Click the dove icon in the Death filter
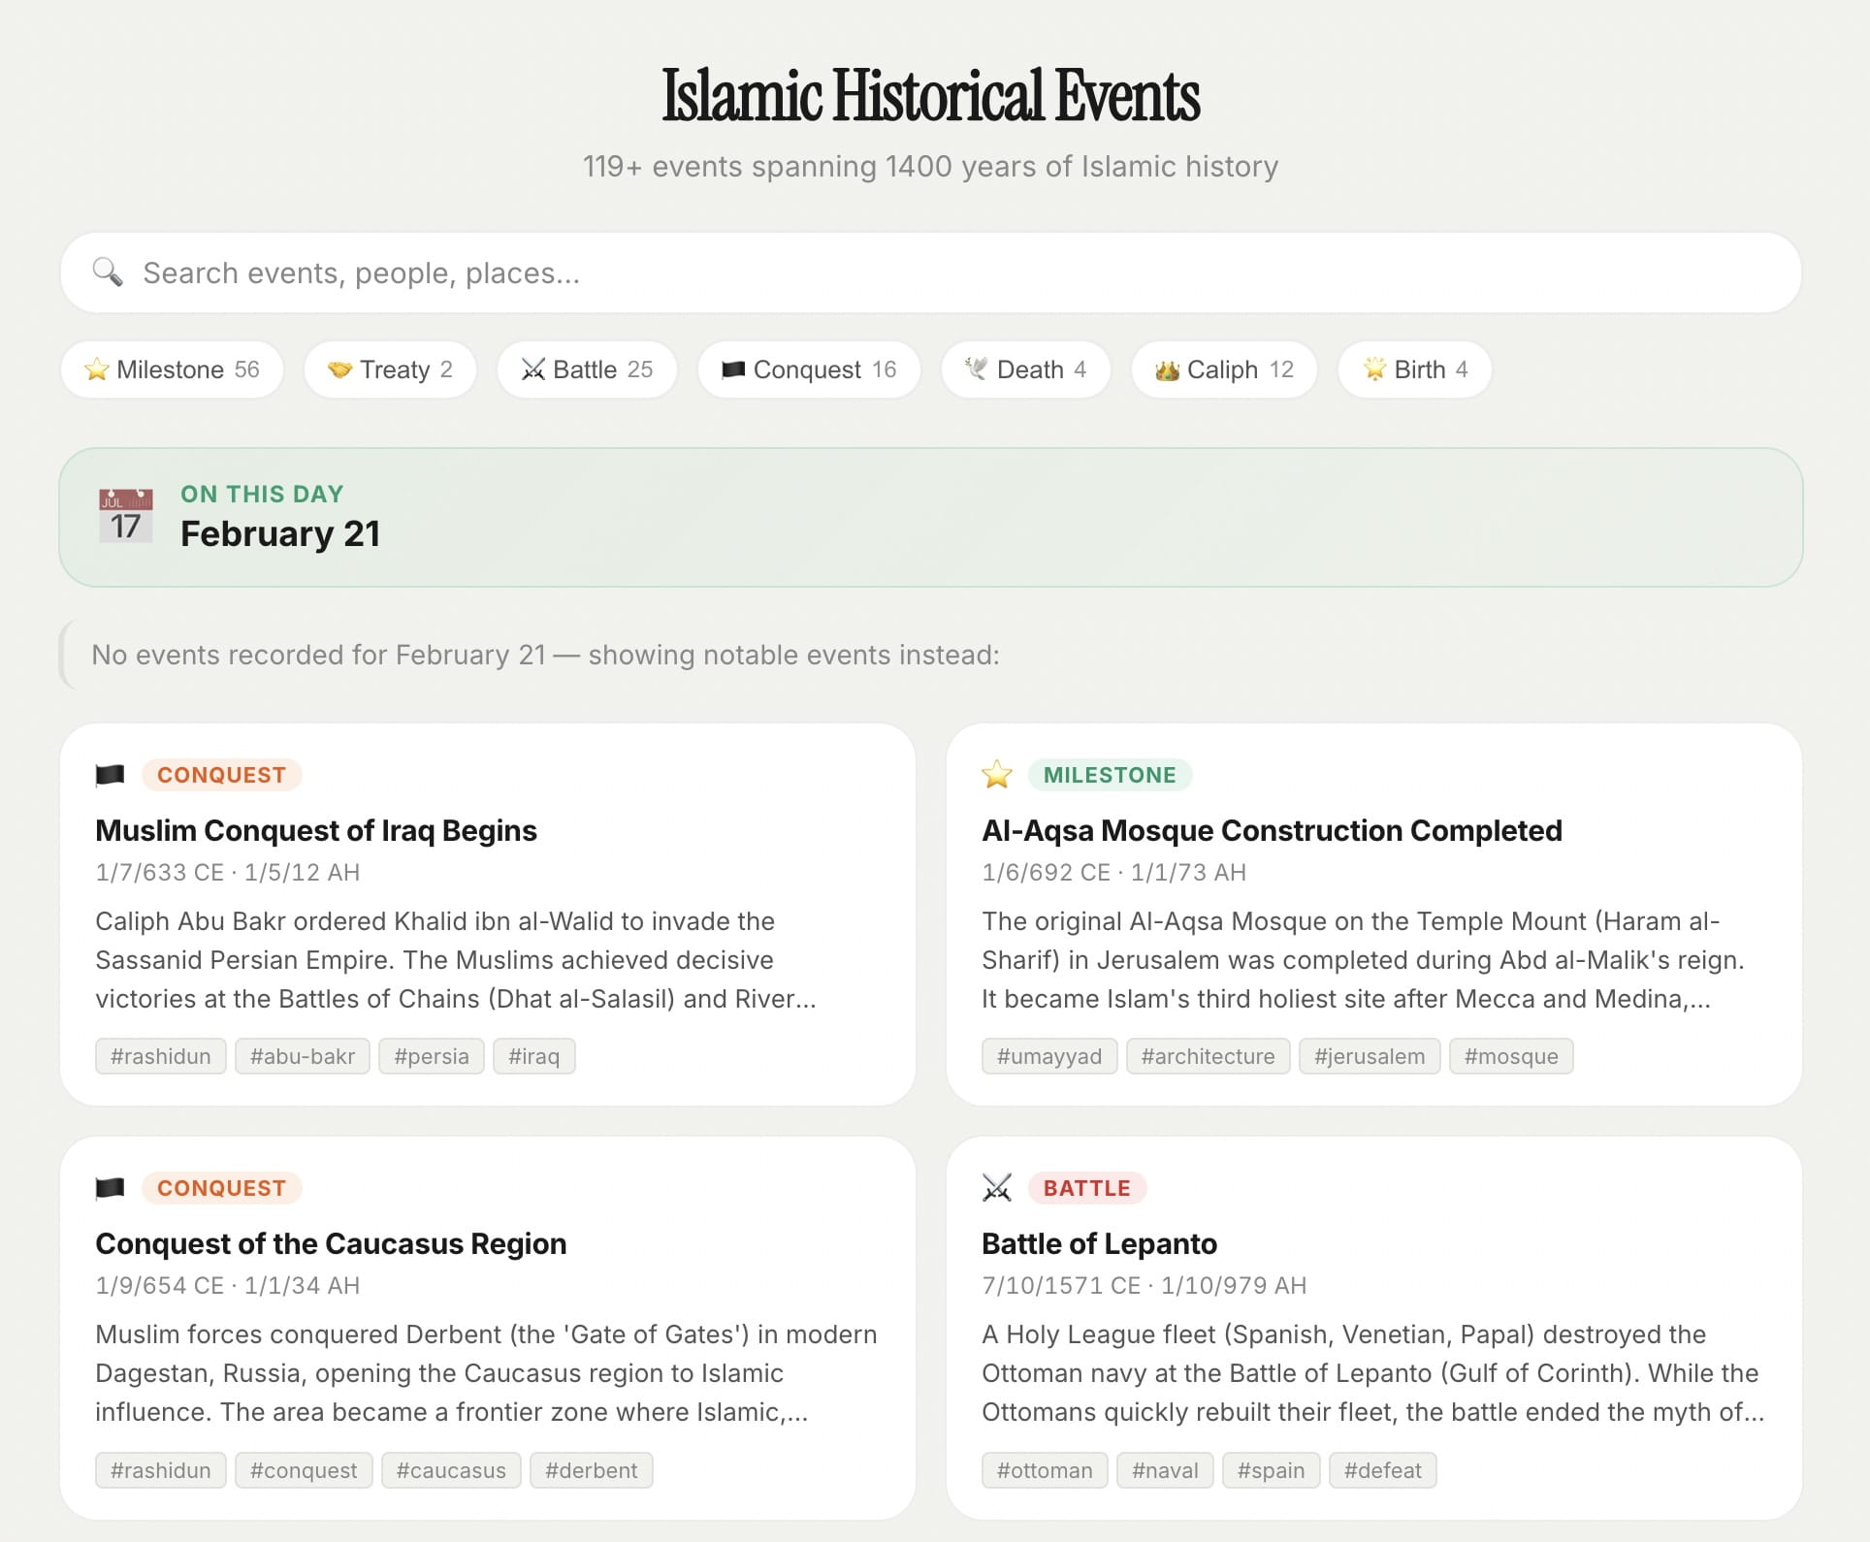This screenshot has width=1870, height=1542. pos(975,369)
